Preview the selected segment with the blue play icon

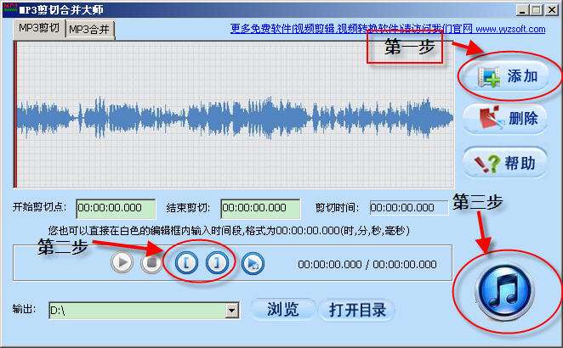pyautogui.click(x=253, y=263)
